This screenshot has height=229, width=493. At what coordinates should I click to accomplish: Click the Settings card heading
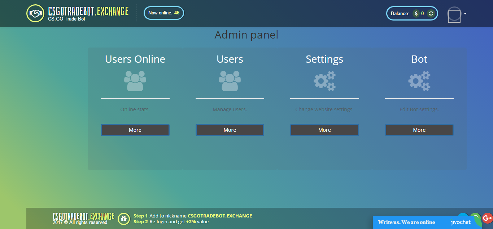pos(324,59)
